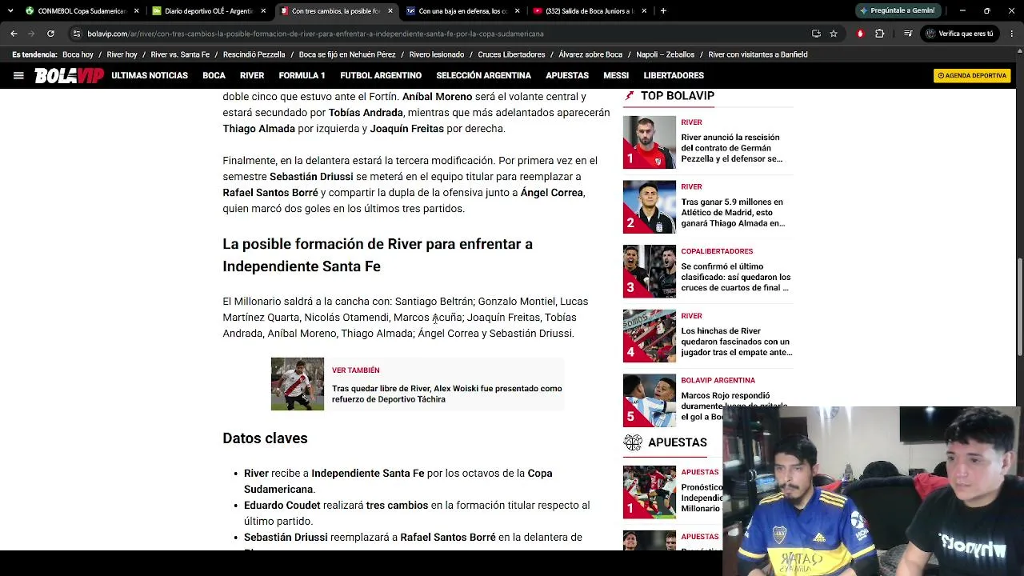Close the Diario deportivo OLÉ tab
This screenshot has width=1024, height=576.
coord(263,11)
